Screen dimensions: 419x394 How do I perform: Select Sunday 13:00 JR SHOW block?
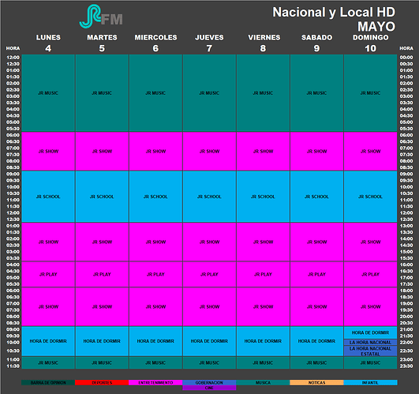click(x=370, y=242)
